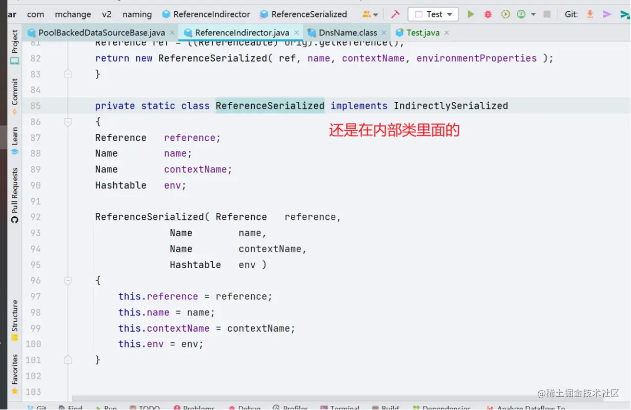Open the TODO tool window at bottom
631x410 pixels.
pos(144,408)
